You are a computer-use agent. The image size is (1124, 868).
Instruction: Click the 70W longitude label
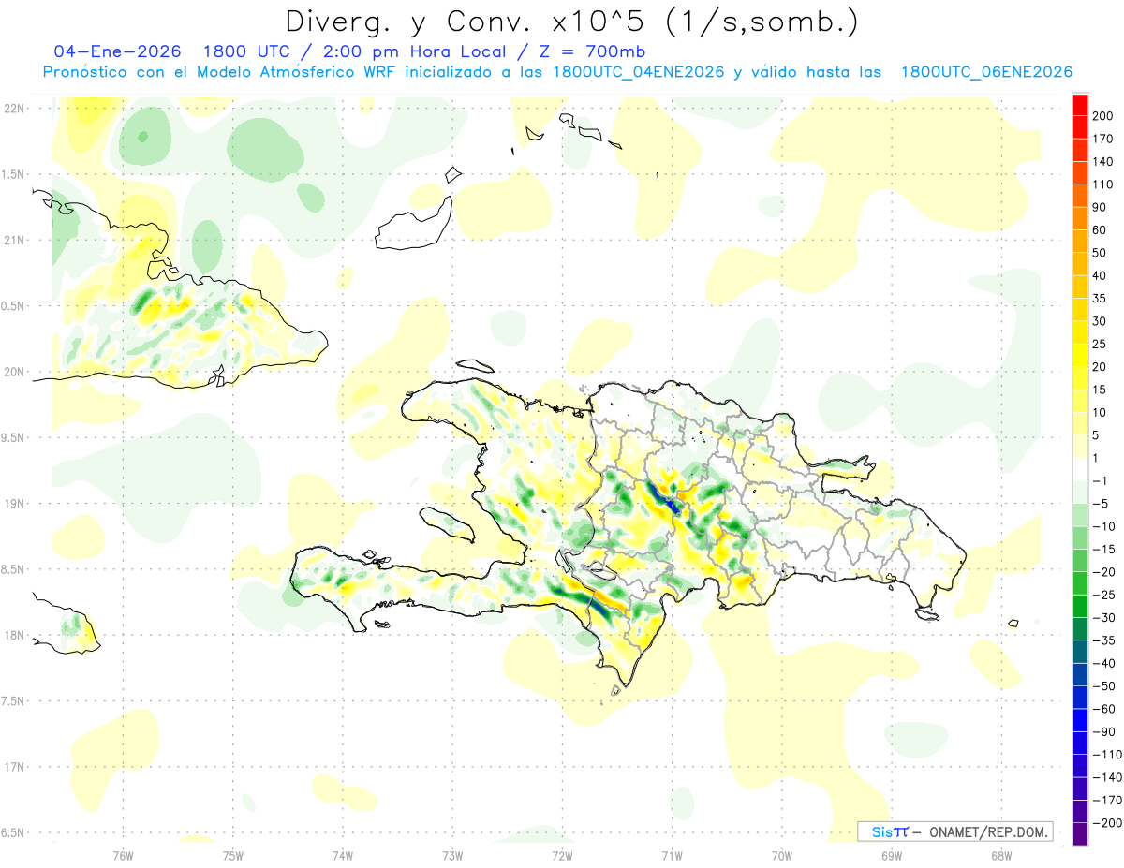click(781, 855)
